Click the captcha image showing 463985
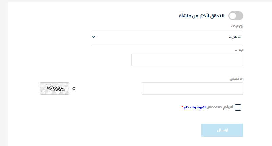This screenshot has height=146, width=272. coord(55,89)
